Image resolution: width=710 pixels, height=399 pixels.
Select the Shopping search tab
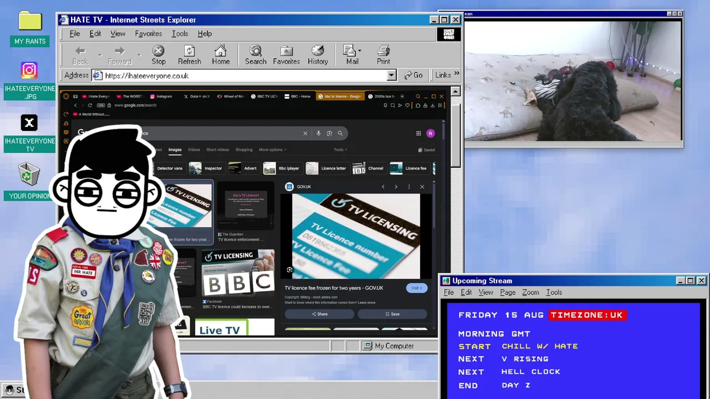coord(244,150)
